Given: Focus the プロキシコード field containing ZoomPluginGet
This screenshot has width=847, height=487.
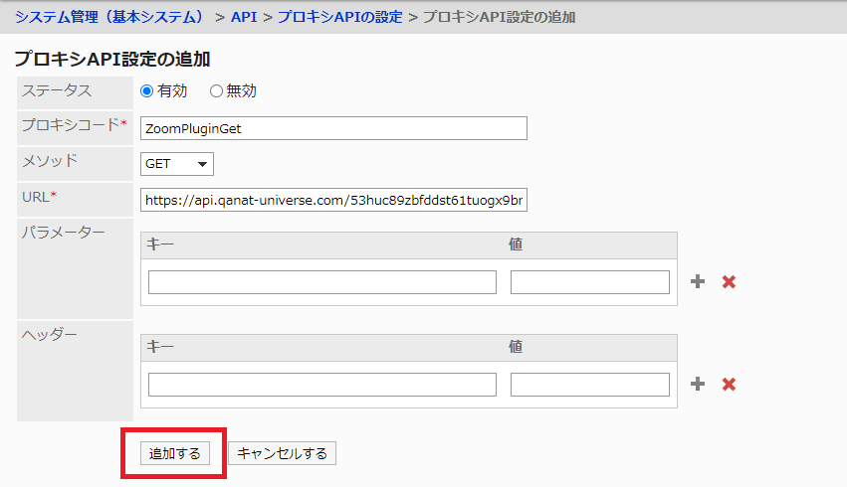Looking at the screenshot, I should point(333,128).
